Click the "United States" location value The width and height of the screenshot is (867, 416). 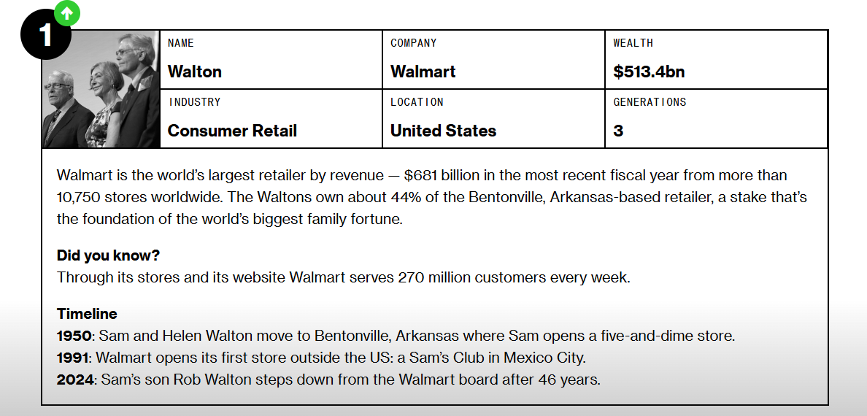click(x=443, y=131)
